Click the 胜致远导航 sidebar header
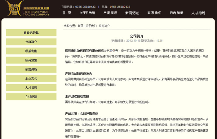The height and width of the screenshot is (139, 217). click(31, 33)
